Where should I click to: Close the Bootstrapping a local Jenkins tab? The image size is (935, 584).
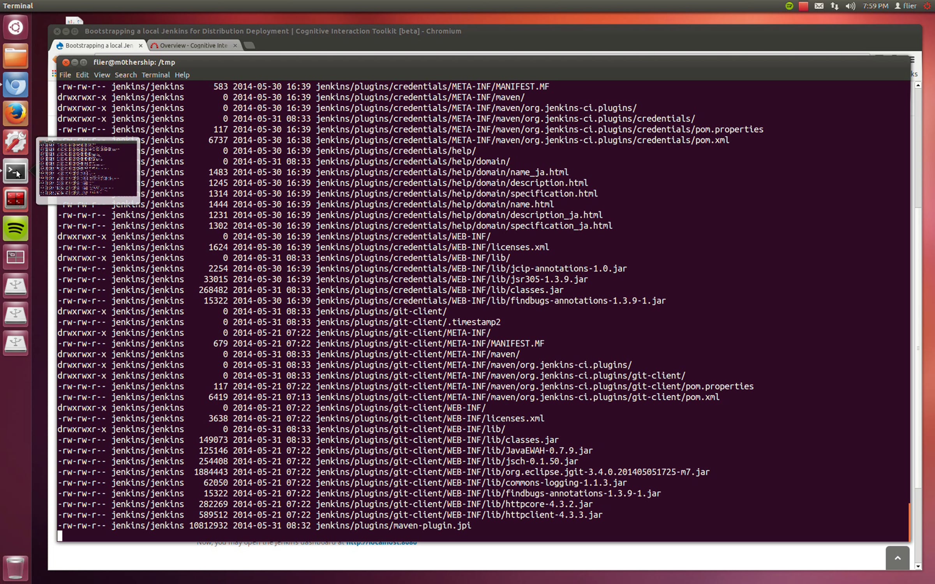coord(141,46)
